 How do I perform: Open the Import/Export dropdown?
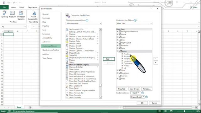138,97
